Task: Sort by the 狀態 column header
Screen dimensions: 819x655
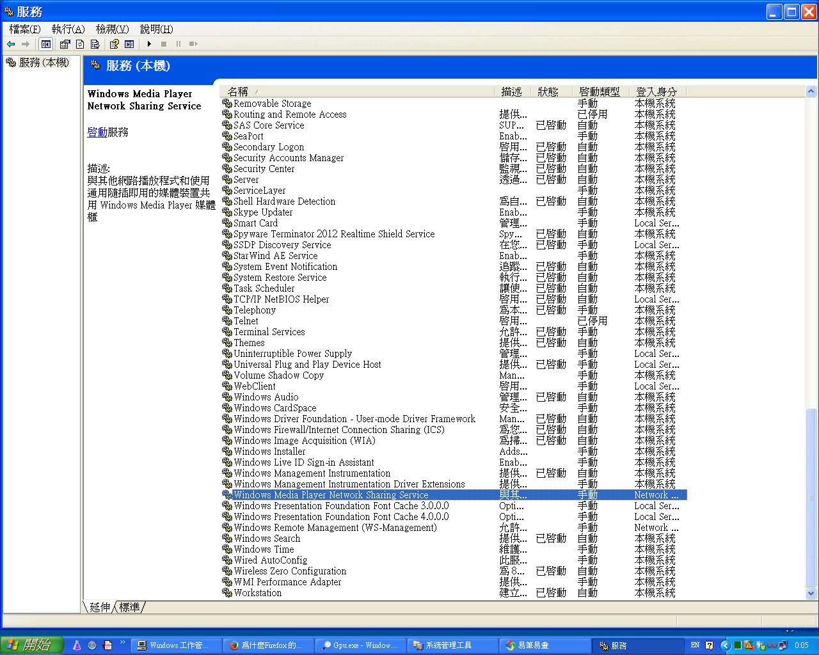Action: (x=548, y=91)
